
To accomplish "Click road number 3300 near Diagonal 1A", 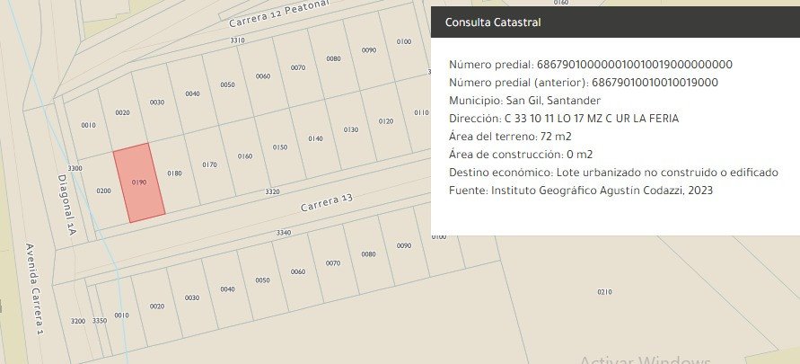I will pos(75,168).
